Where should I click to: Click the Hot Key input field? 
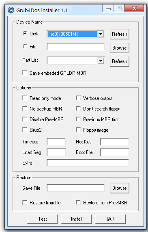(114, 142)
